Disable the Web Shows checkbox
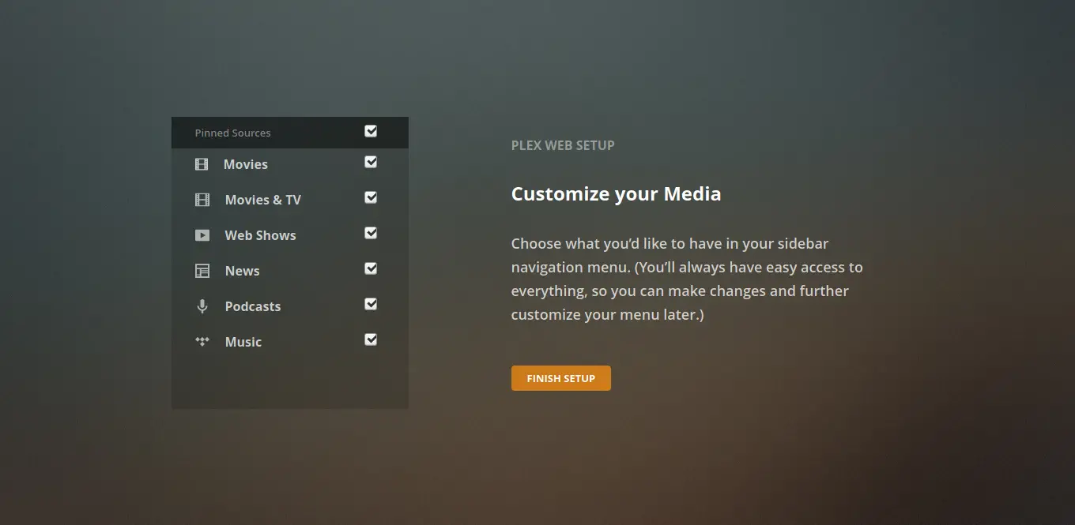1075x525 pixels. point(371,233)
